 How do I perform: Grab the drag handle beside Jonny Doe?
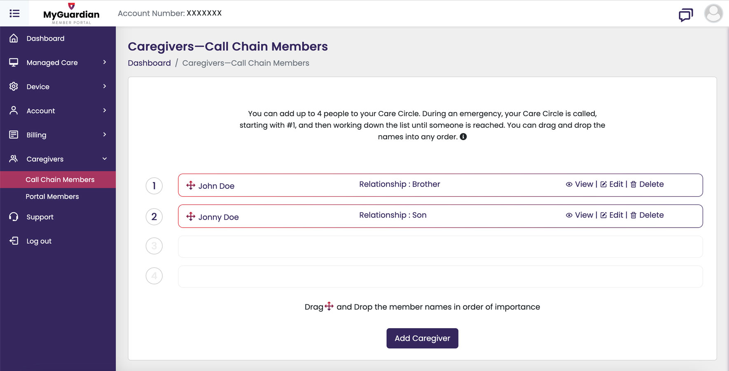pos(191,216)
